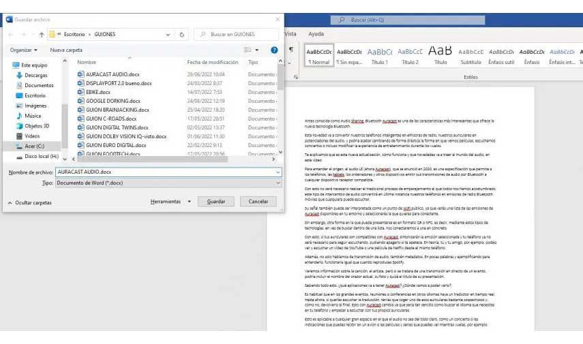This screenshot has width=583, height=344.
Task: Select file GUION C-ROADS.docx
Action: 107,119
